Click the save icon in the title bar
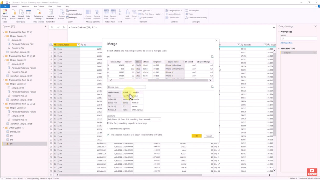 (x=7, y=2)
